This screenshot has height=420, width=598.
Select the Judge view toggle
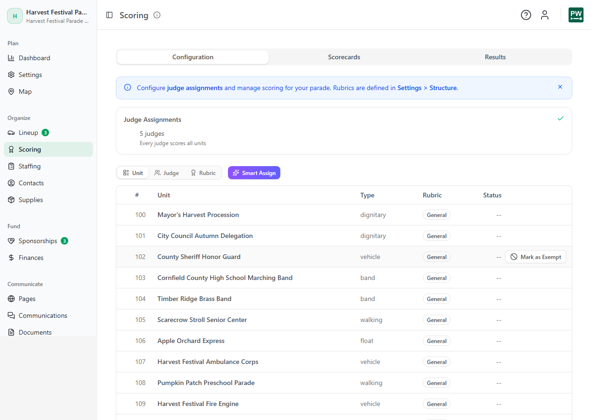click(167, 173)
